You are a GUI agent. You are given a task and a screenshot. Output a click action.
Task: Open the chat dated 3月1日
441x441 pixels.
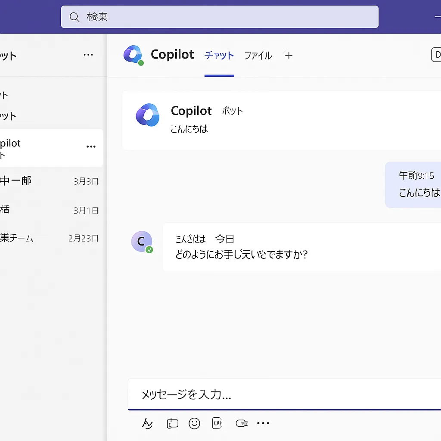[x=50, y=210]
